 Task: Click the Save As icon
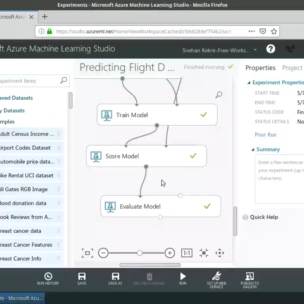[x=115, y=278]
